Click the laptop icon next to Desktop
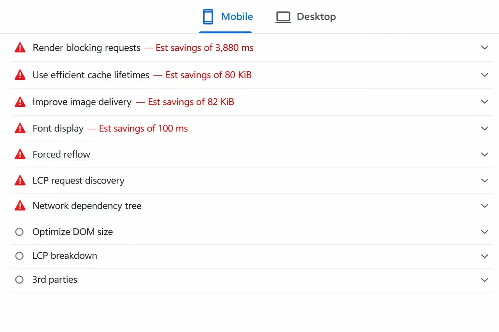 coord(283,17)
